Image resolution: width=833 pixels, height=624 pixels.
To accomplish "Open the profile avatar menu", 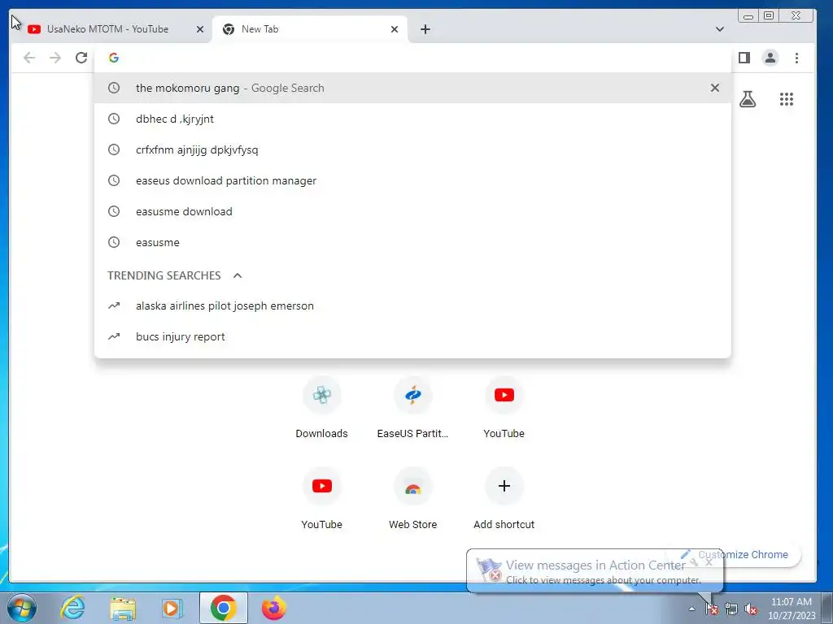I will (x=770, y=58).
